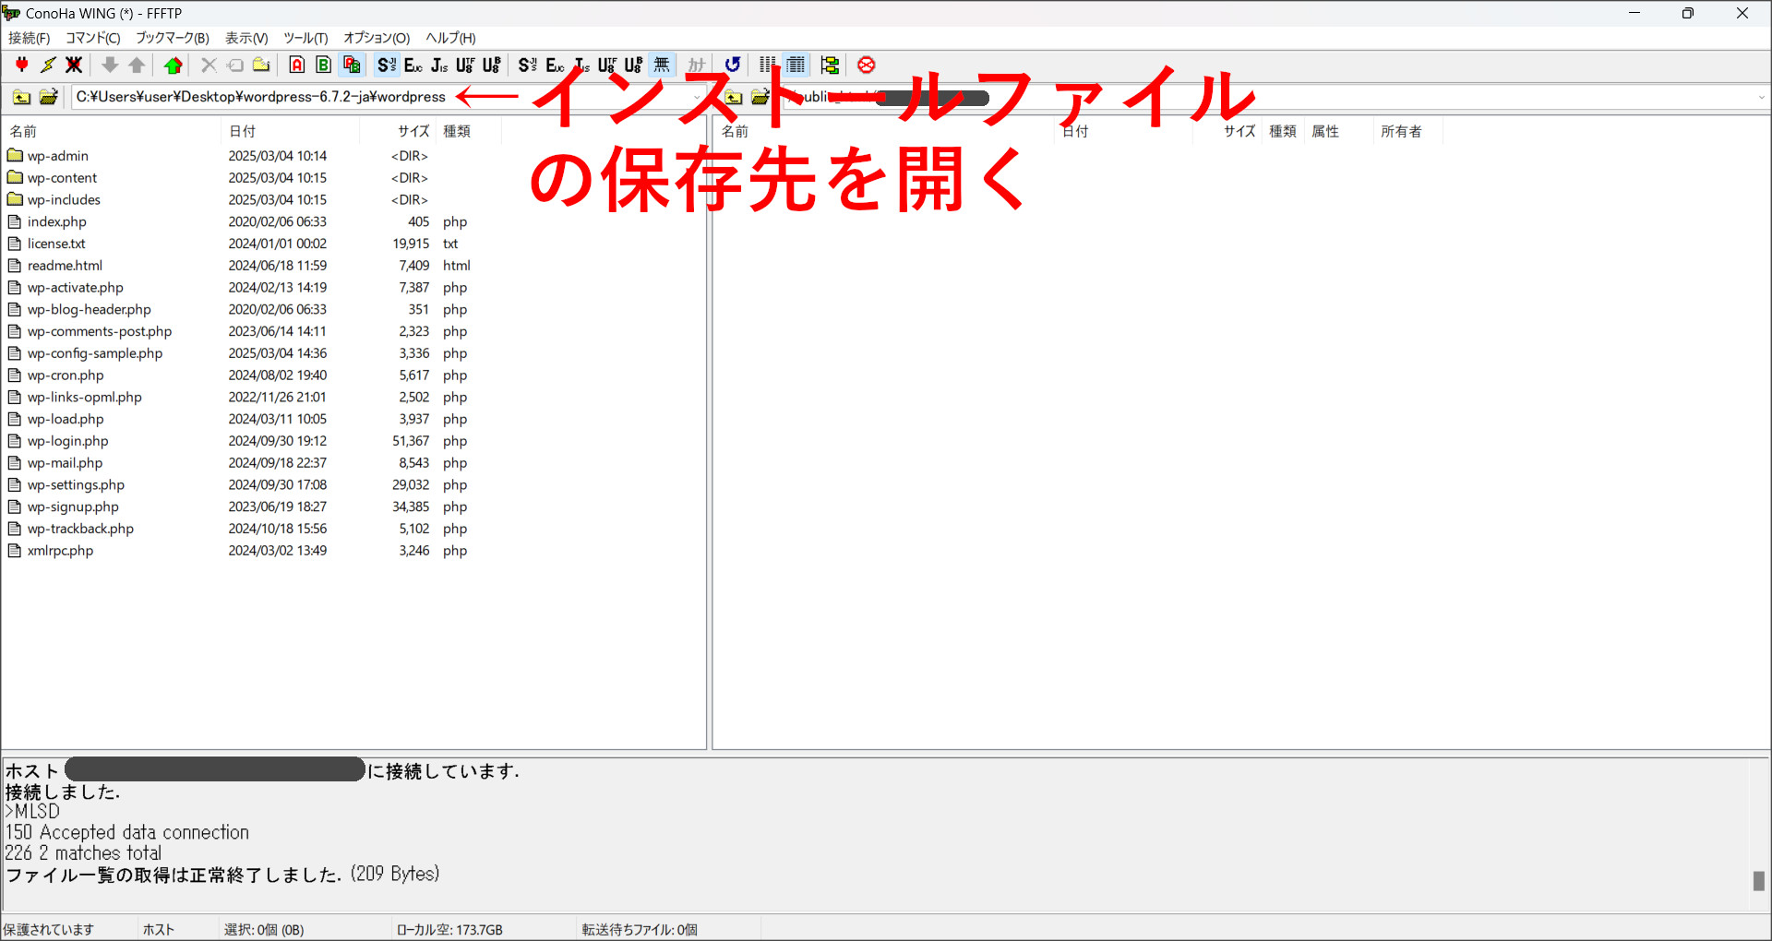Toggle synchronized folder movement
The width and height of the screenshot is (1772, 941).
830,65
